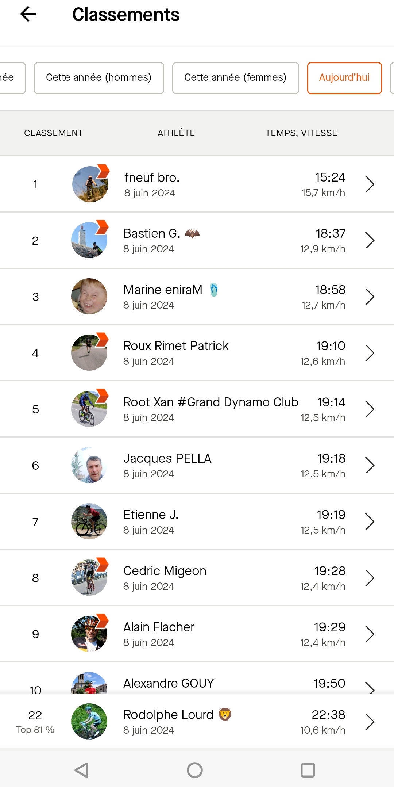Select the Aujourd'hui filter tab

coord(344,78)
